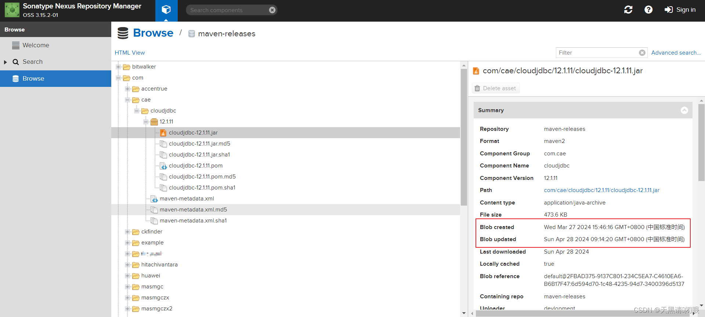Collapse the 12.1.11 version node
The height and width of the screenshot is (317, 705).
click(x=146, y=122)
